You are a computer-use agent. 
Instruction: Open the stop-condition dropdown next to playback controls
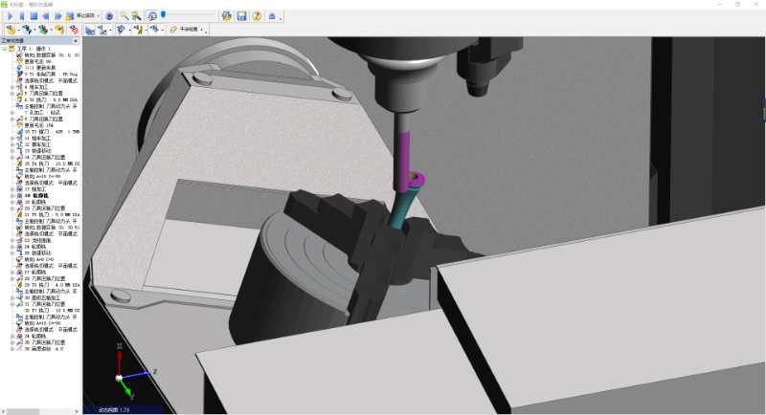[87, 16]
